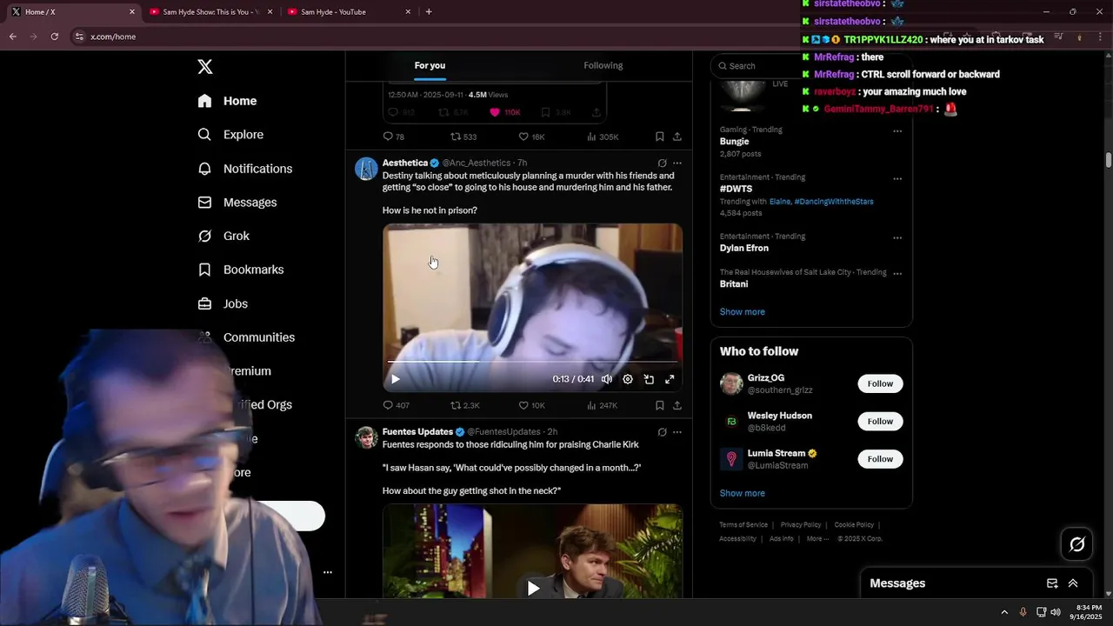
Task: Switch to the Sam Hyde Show browser tab
Action: click(x=210, y=12)
